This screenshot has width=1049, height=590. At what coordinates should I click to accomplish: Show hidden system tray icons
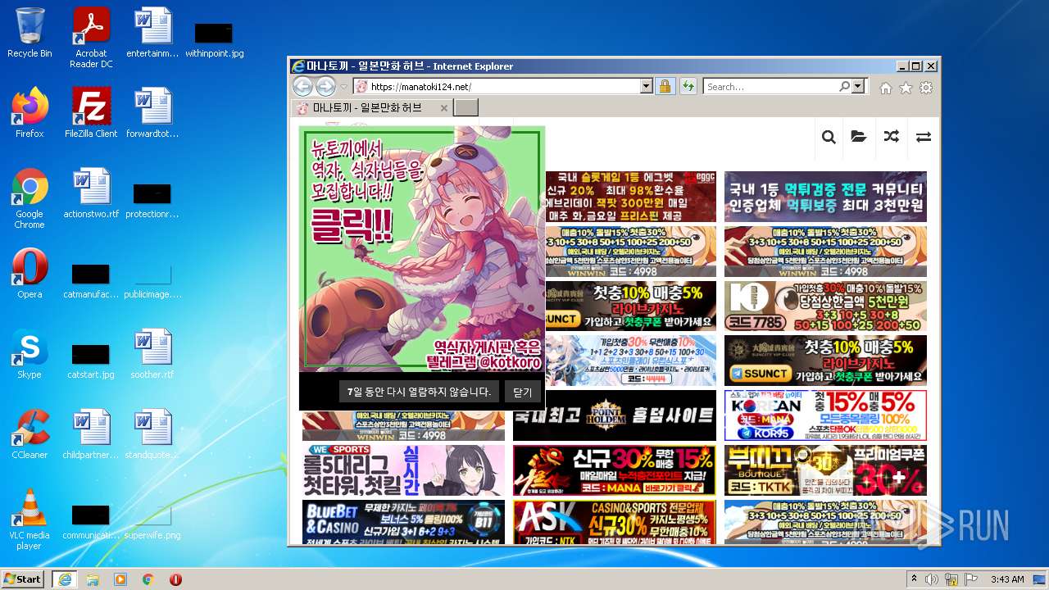[915, 579]
